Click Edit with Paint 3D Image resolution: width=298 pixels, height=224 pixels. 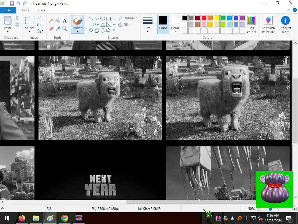click(x=268, y=24)
